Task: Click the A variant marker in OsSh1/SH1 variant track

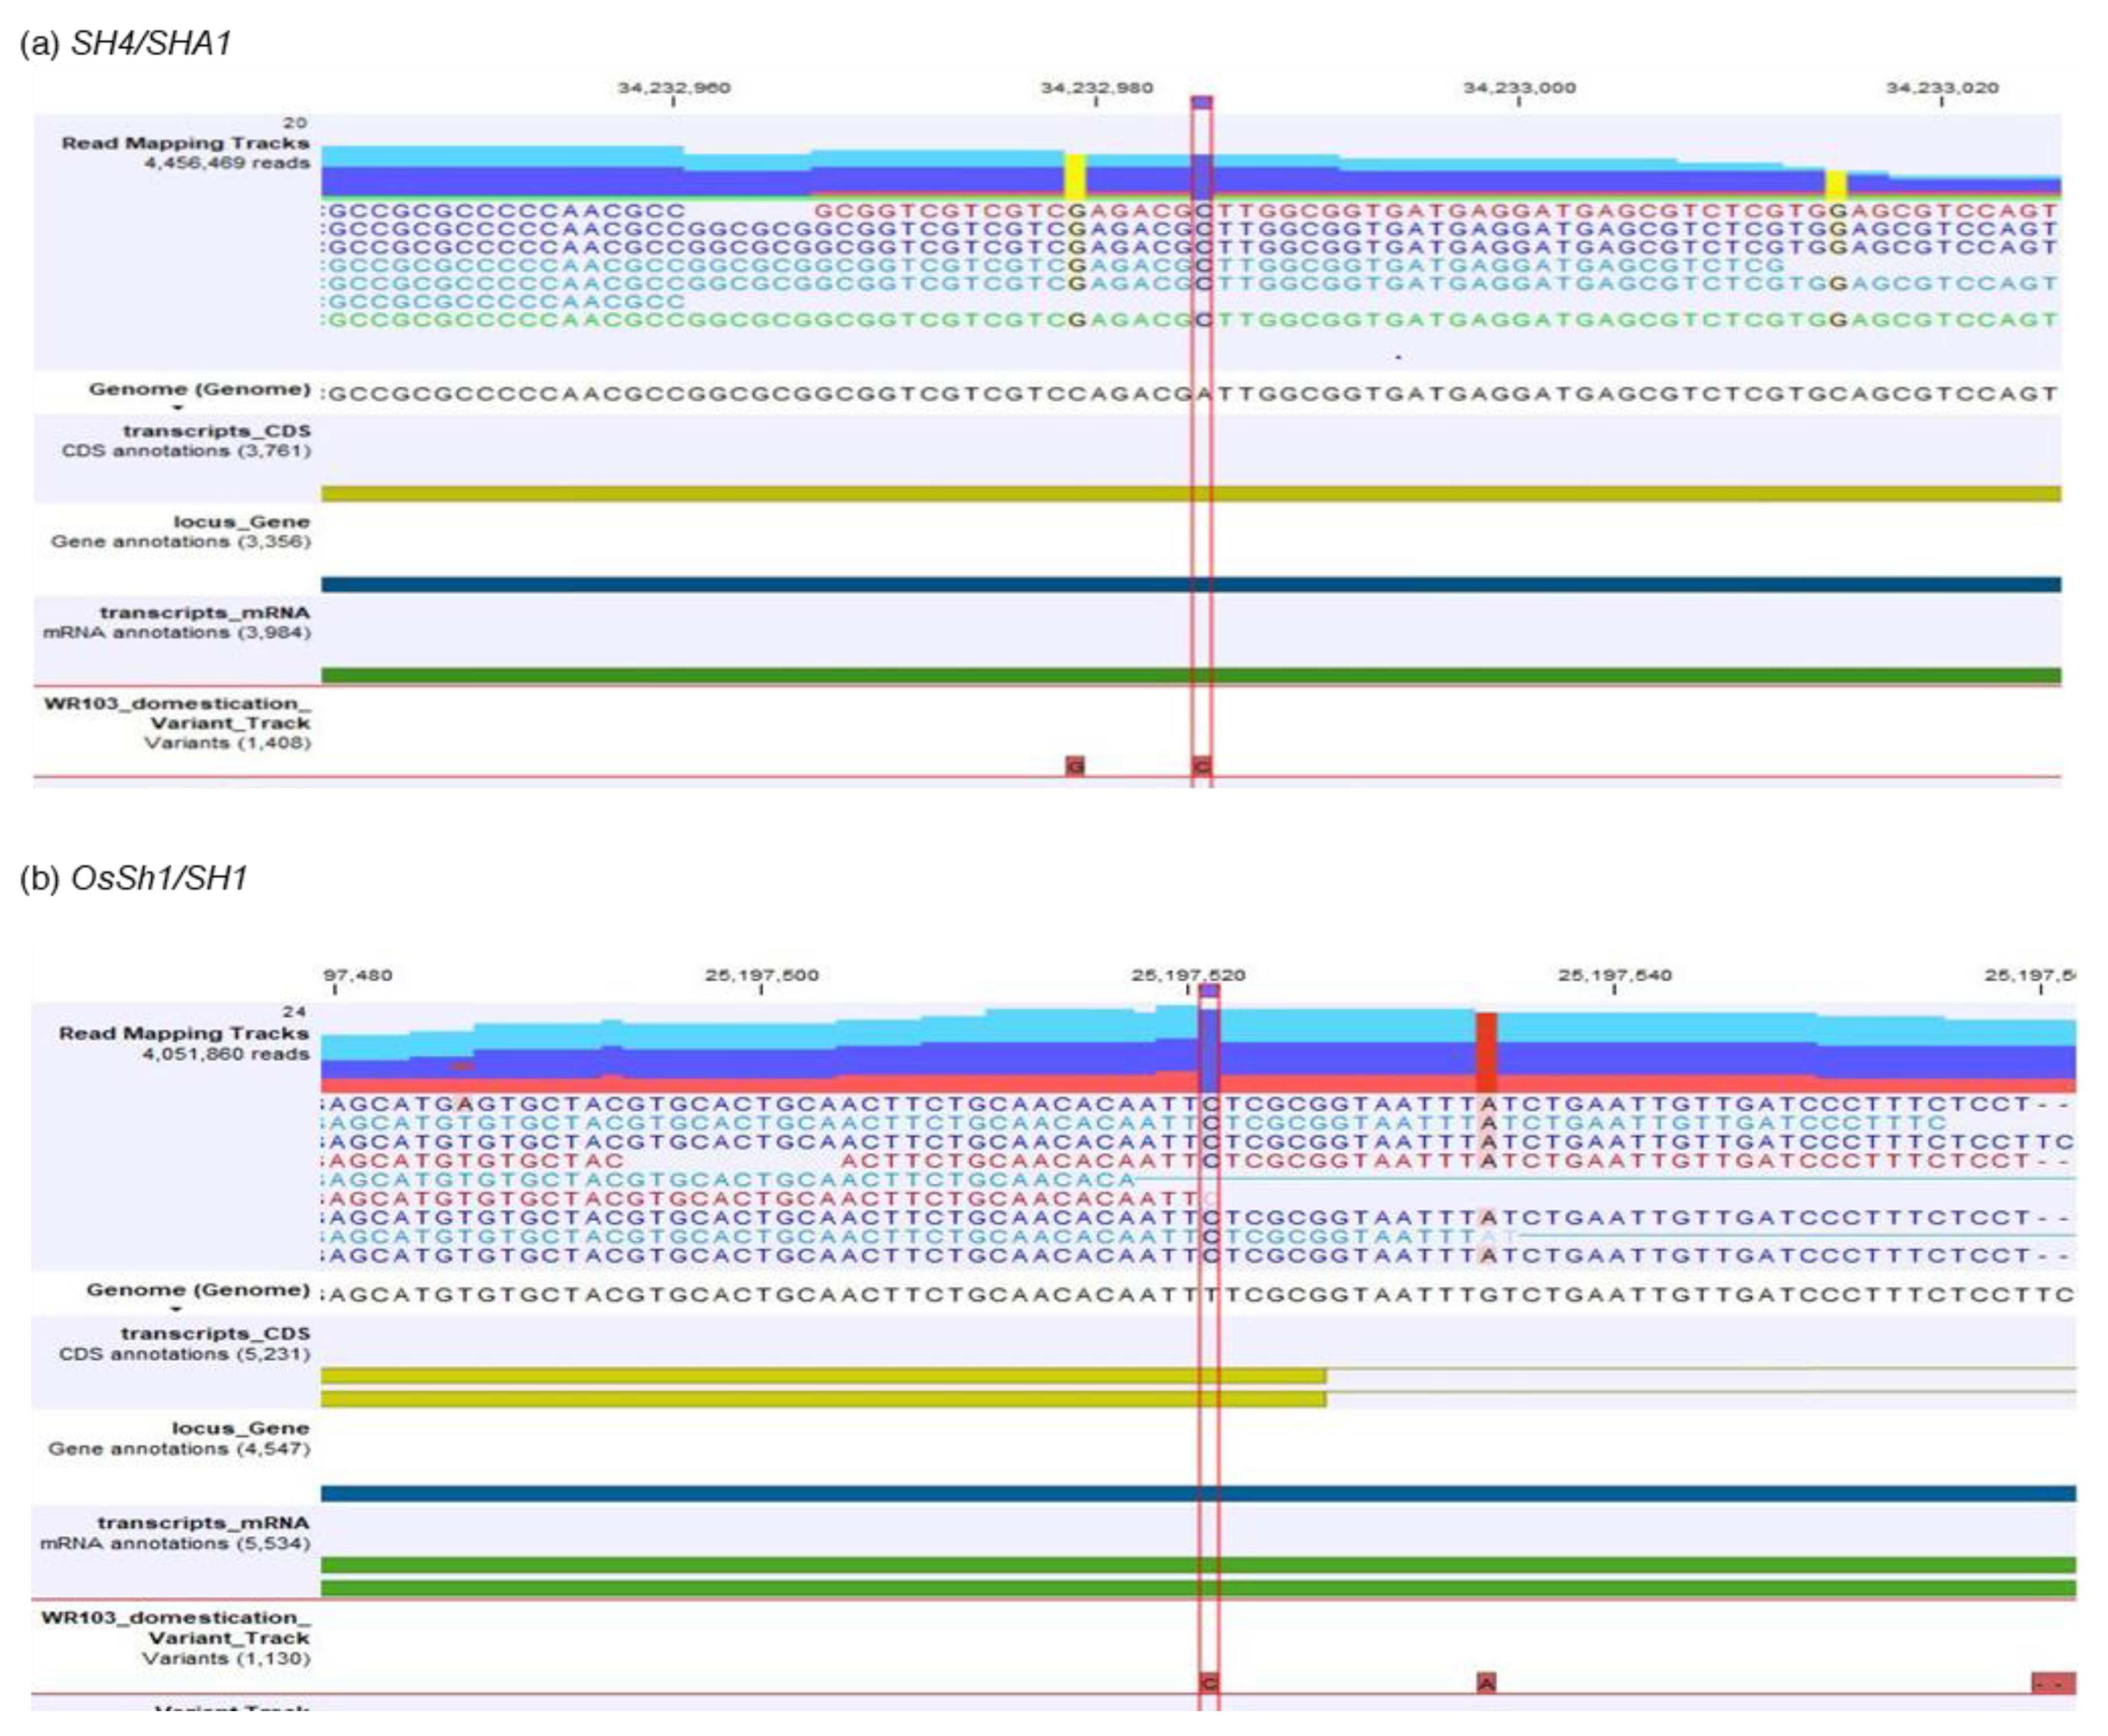Action: 1486,1683
